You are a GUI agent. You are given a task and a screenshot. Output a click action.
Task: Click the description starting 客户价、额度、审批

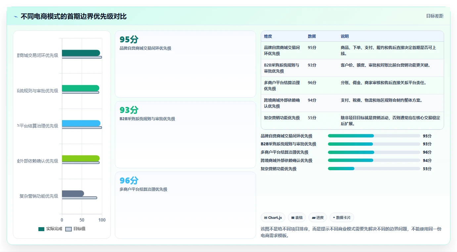386,65
